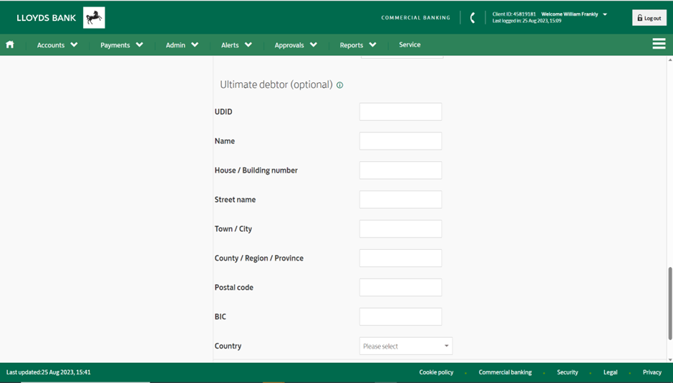Open the Approvals menu
The image size is (673, 383).
pos(296,45)
